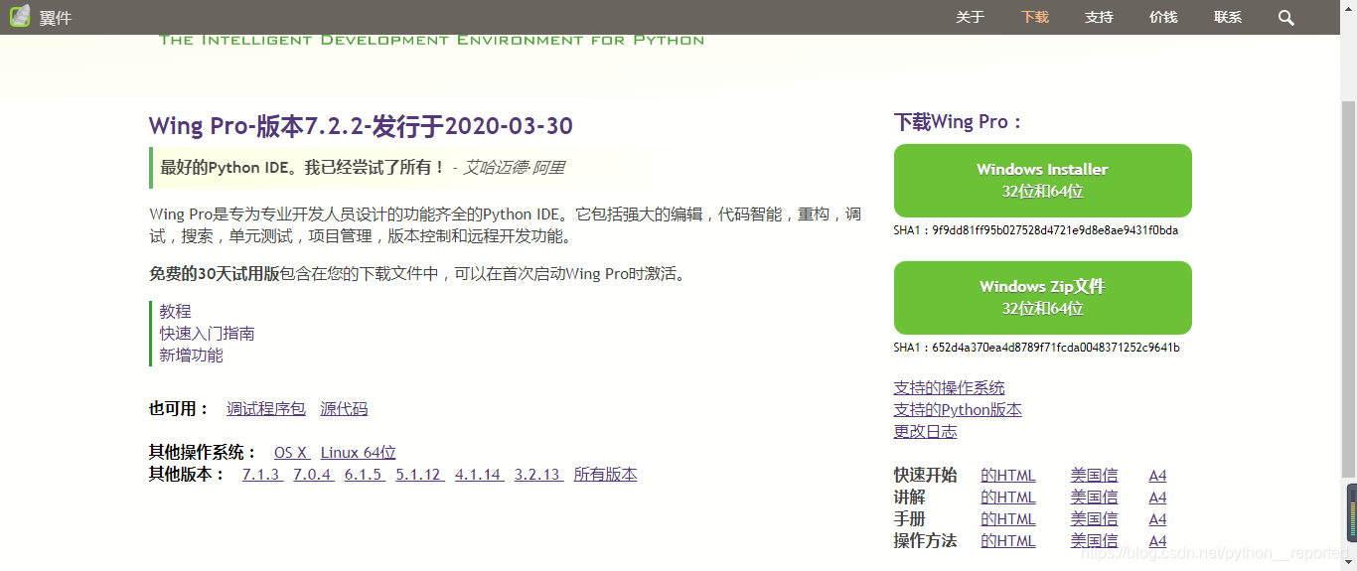Click the Wingware logo icon
The width and height of the screenshot is (1357, 571).
point(20,16)
